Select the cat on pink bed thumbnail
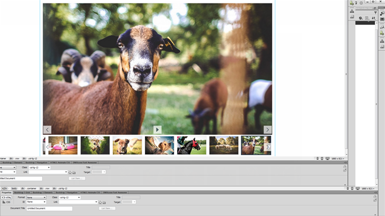385x216 pixels. pos(63,146)
